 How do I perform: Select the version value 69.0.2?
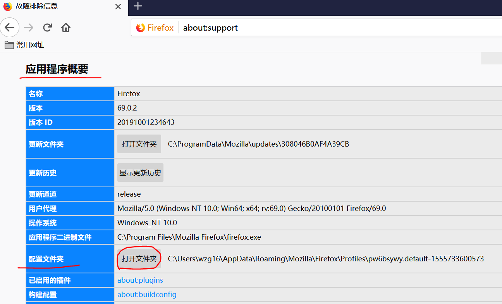[x=127, y=108]
